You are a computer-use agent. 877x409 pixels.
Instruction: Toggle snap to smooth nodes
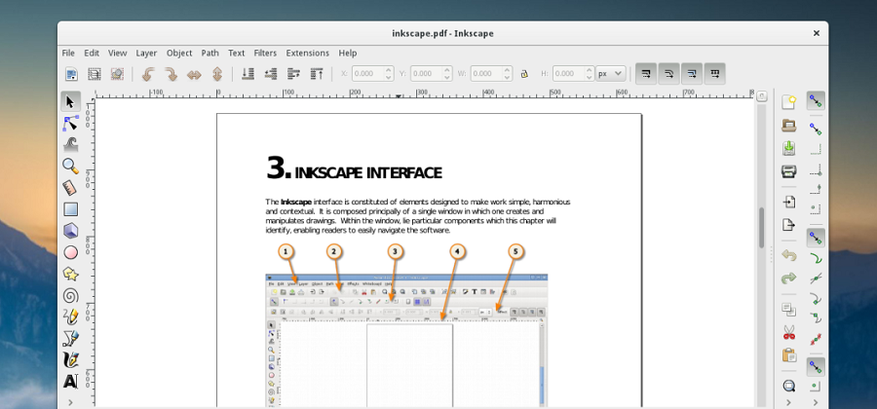tap(816, 317)
